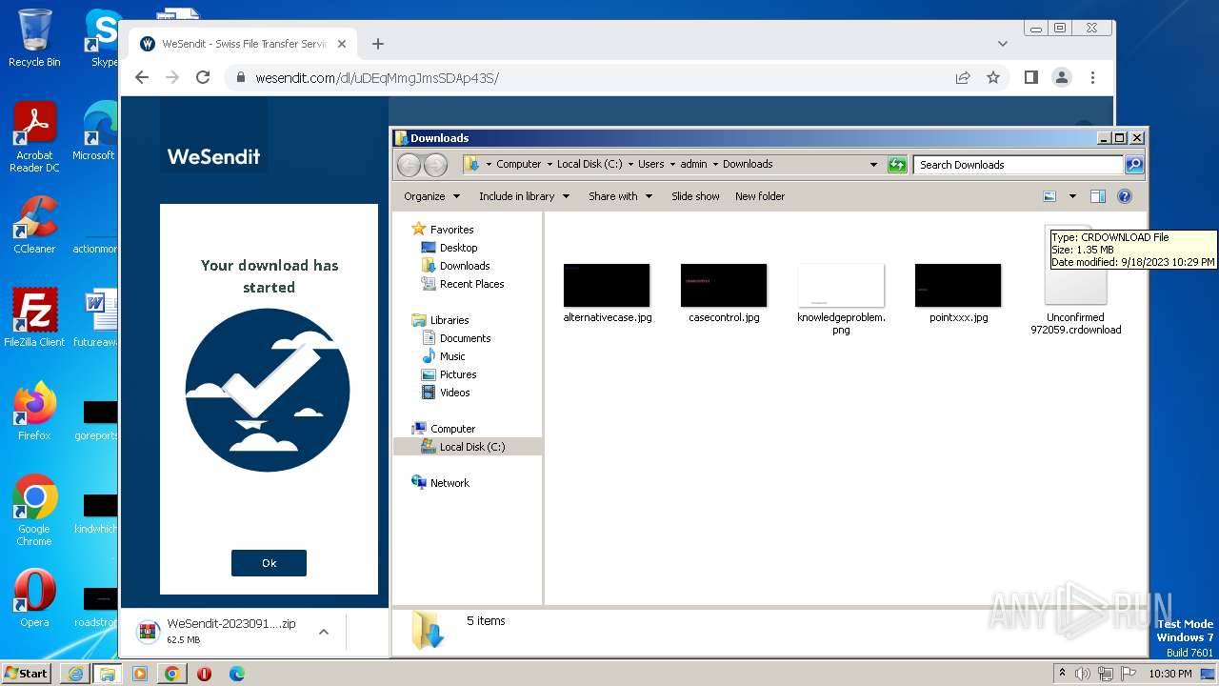Click the WeSendit logo
The width and height of the screenshot is (1219, 686).
(x=213, y=156)
